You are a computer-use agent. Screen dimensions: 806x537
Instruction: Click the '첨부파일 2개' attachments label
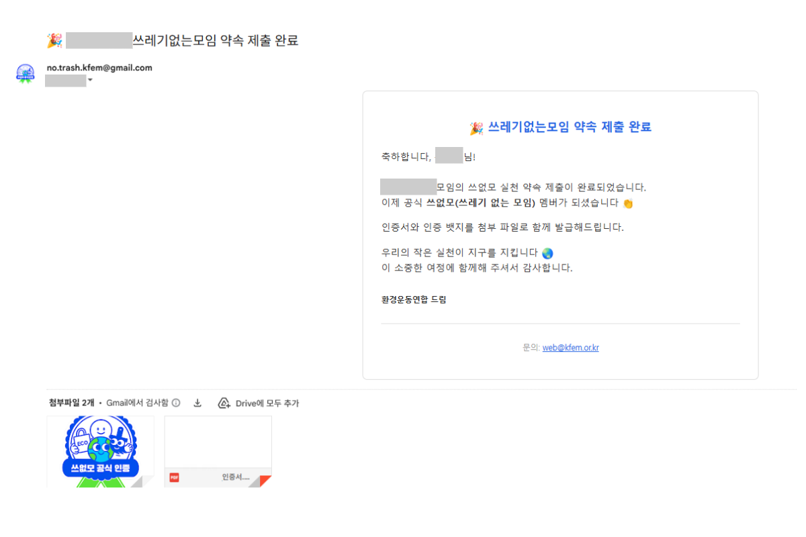click(71, 403)
